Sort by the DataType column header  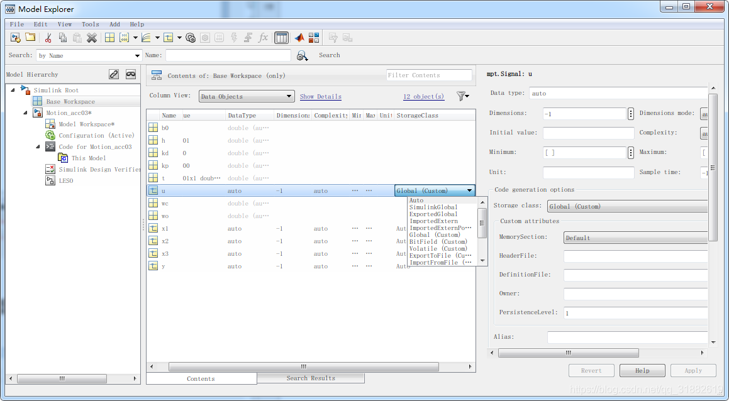click(250, 115)
